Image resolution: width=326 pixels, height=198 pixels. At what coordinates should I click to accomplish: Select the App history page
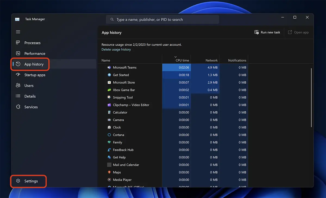[x=54, y=64]
